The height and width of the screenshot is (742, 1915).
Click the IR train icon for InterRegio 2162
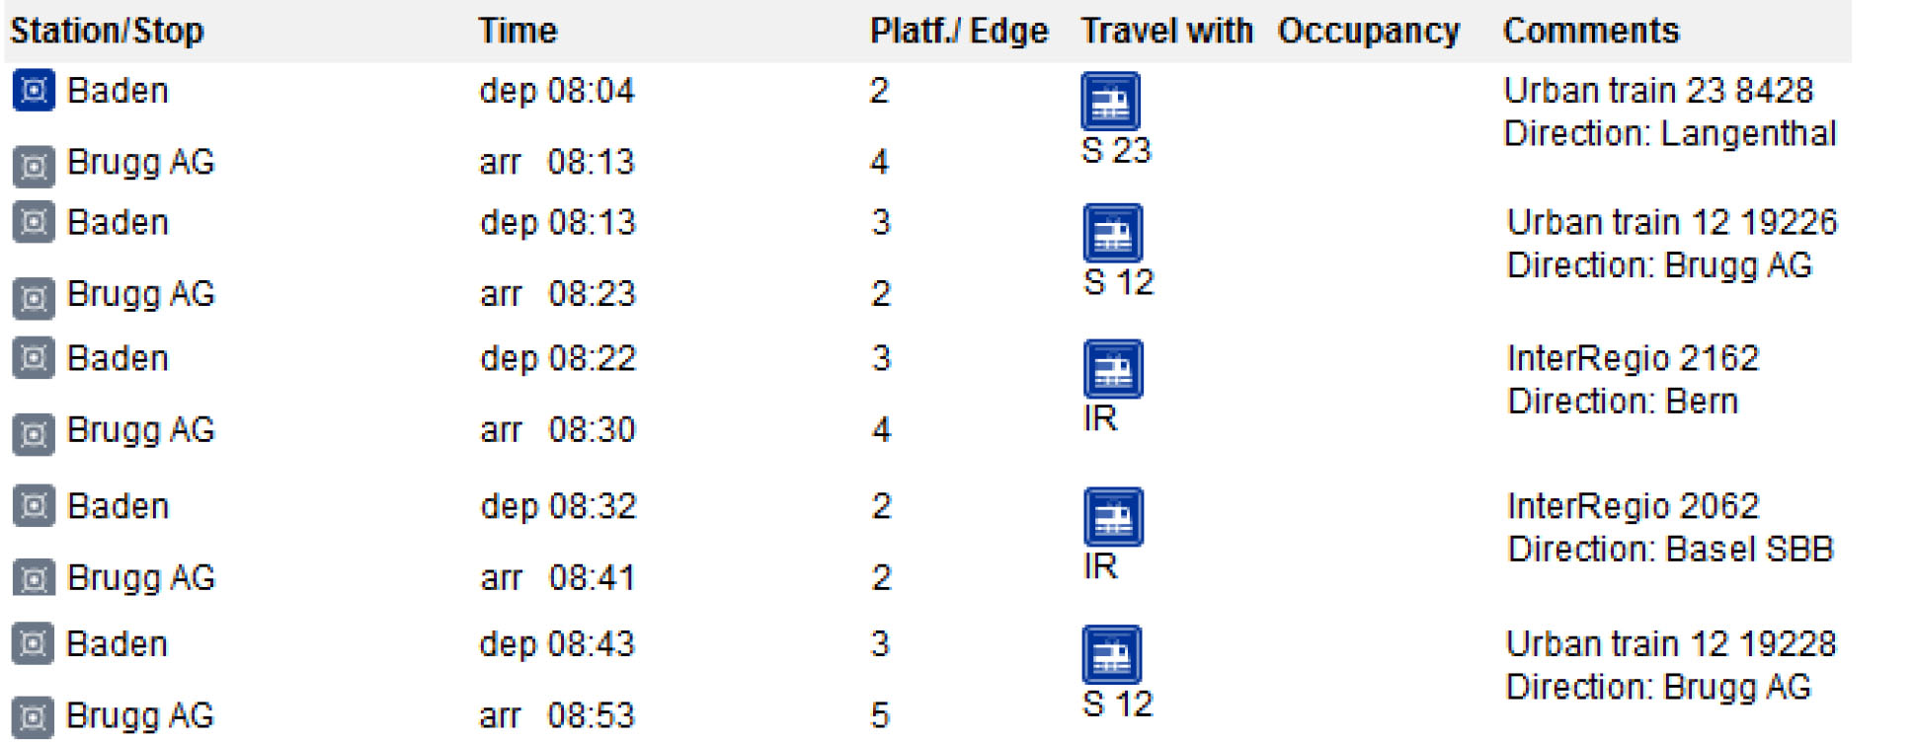point(1113,369)
